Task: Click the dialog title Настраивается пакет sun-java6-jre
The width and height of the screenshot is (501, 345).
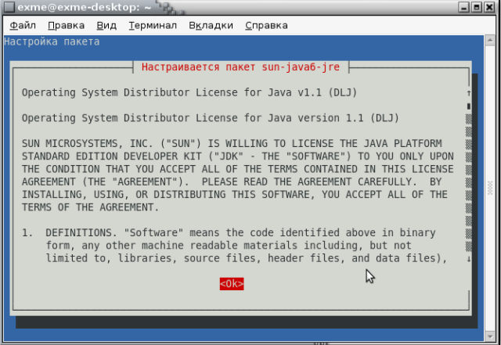Action: [x=240, y=67]
